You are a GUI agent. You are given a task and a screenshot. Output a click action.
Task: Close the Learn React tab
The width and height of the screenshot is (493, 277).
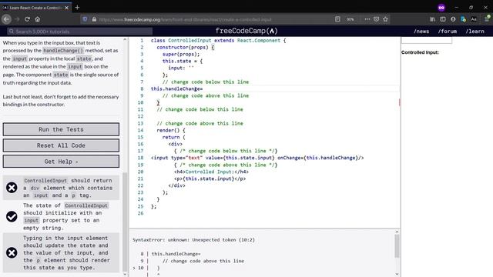(67, 8)
